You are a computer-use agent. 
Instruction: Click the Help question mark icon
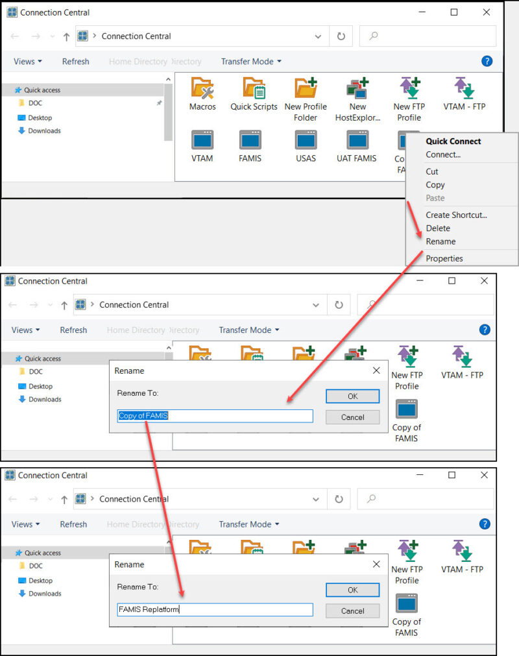(x=487, y=60)
